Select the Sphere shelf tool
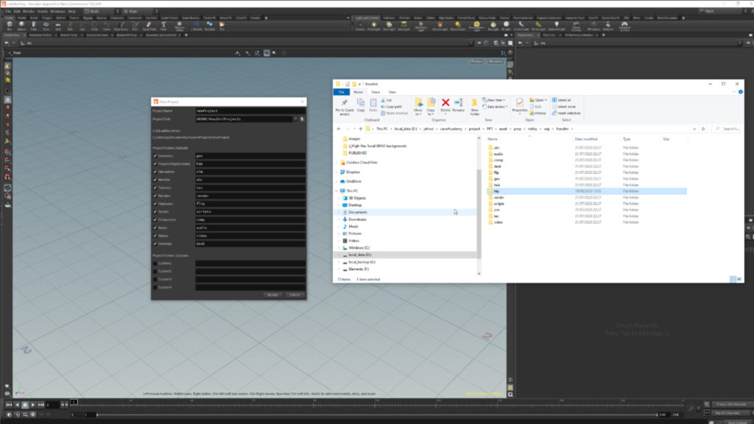This screenshot has width=754, height=424. 21,24
